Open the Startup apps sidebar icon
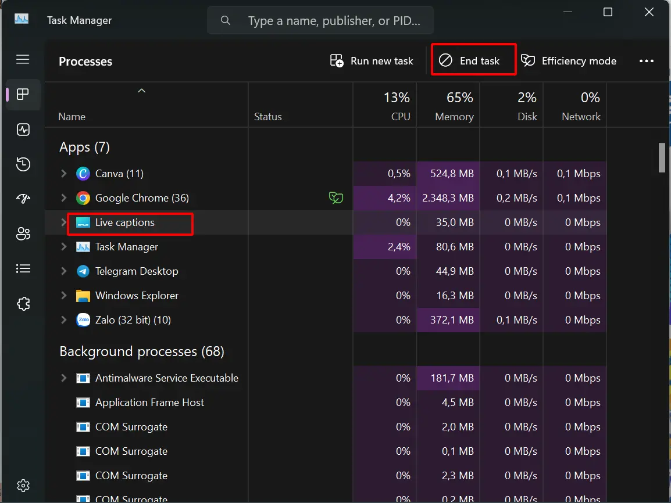 coord(23,199)
